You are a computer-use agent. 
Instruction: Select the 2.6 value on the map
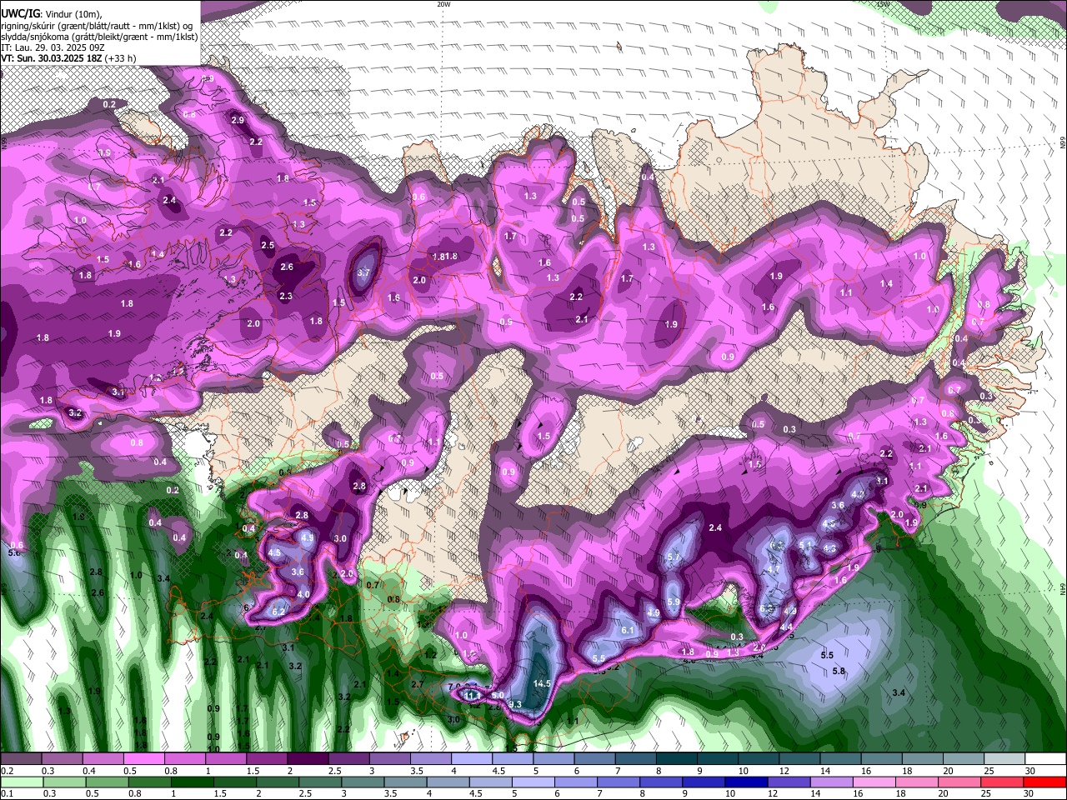point(287,267)
